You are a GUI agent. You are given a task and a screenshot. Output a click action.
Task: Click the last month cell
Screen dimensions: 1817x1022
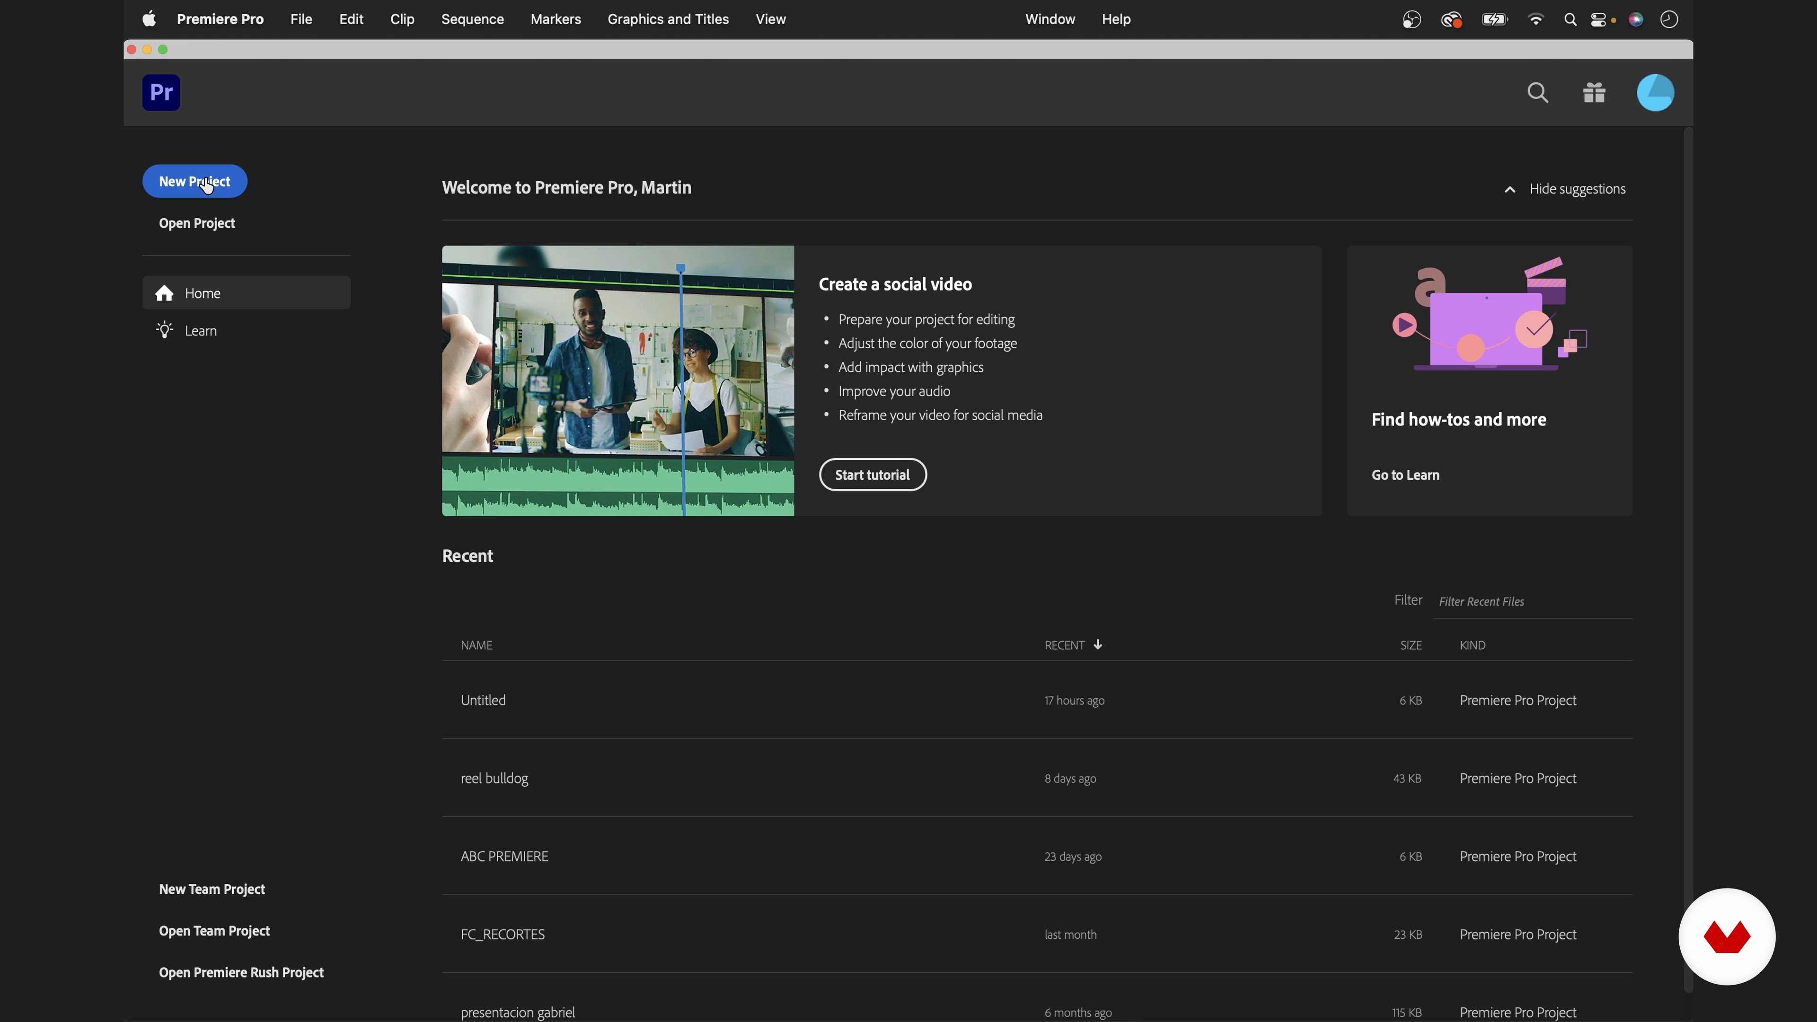1070,934
